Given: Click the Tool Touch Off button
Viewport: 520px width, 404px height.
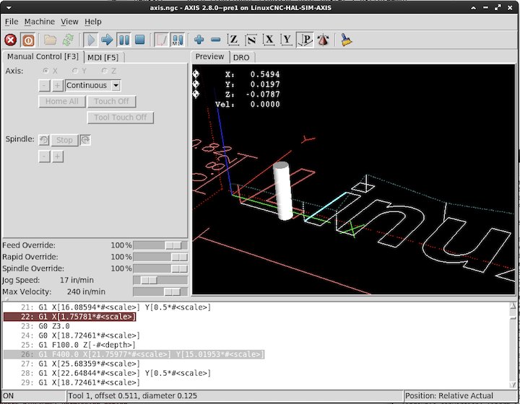Looking at the screenshot, I should [121, 118].
